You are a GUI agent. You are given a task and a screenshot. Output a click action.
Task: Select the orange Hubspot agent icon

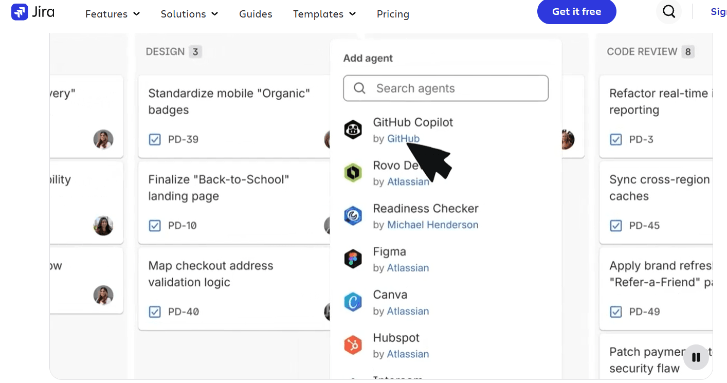point(353,345)
